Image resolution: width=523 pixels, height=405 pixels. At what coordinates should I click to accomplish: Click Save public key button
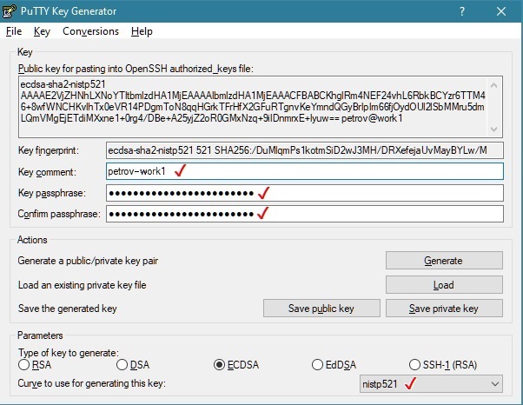click(321, 309)
